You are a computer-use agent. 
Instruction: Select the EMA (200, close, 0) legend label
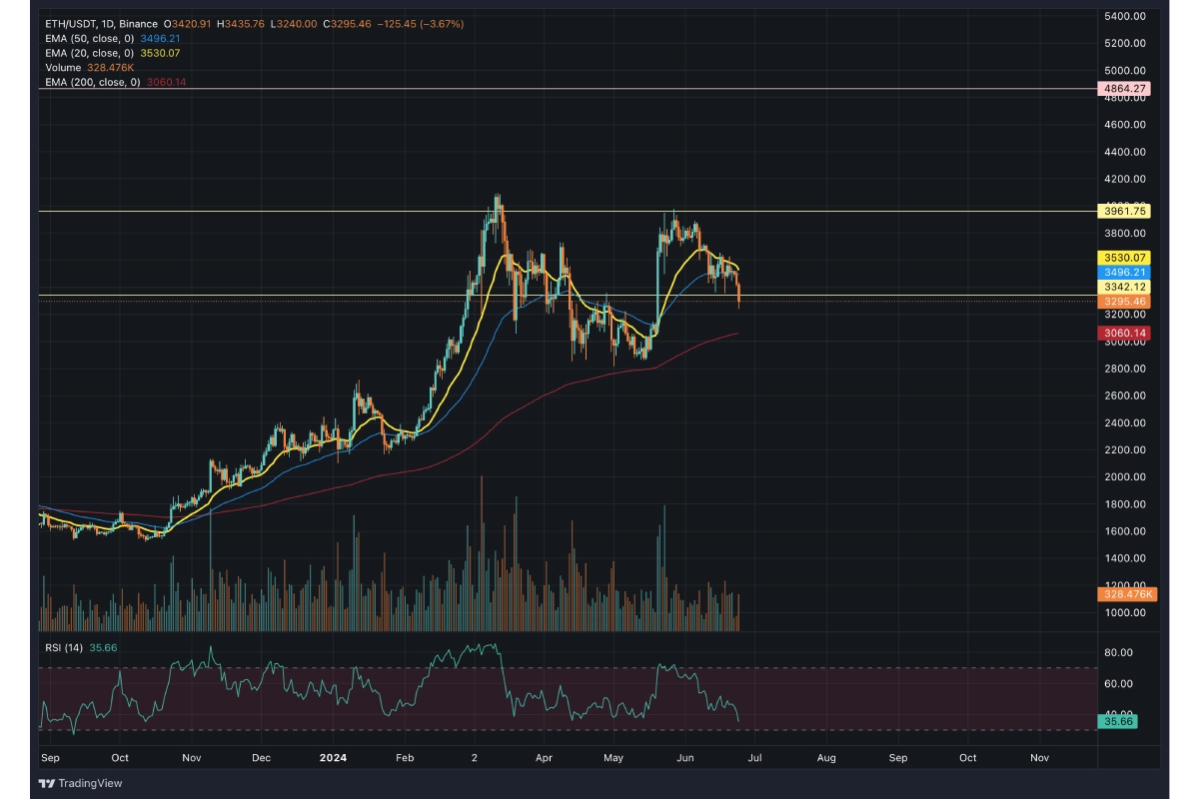92,82
